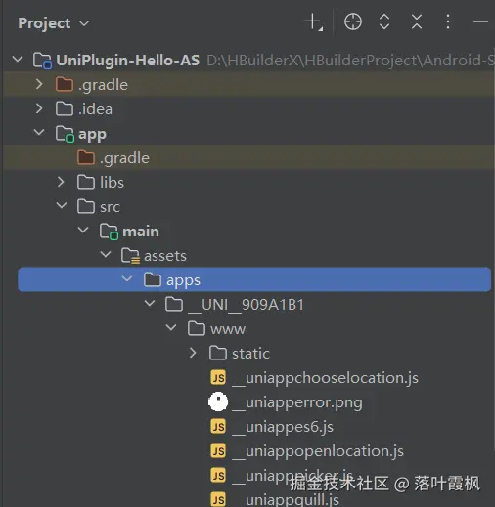495x507 pixels.
Task: Open the Project view mode dropdown
Action: tap(53, 23)
